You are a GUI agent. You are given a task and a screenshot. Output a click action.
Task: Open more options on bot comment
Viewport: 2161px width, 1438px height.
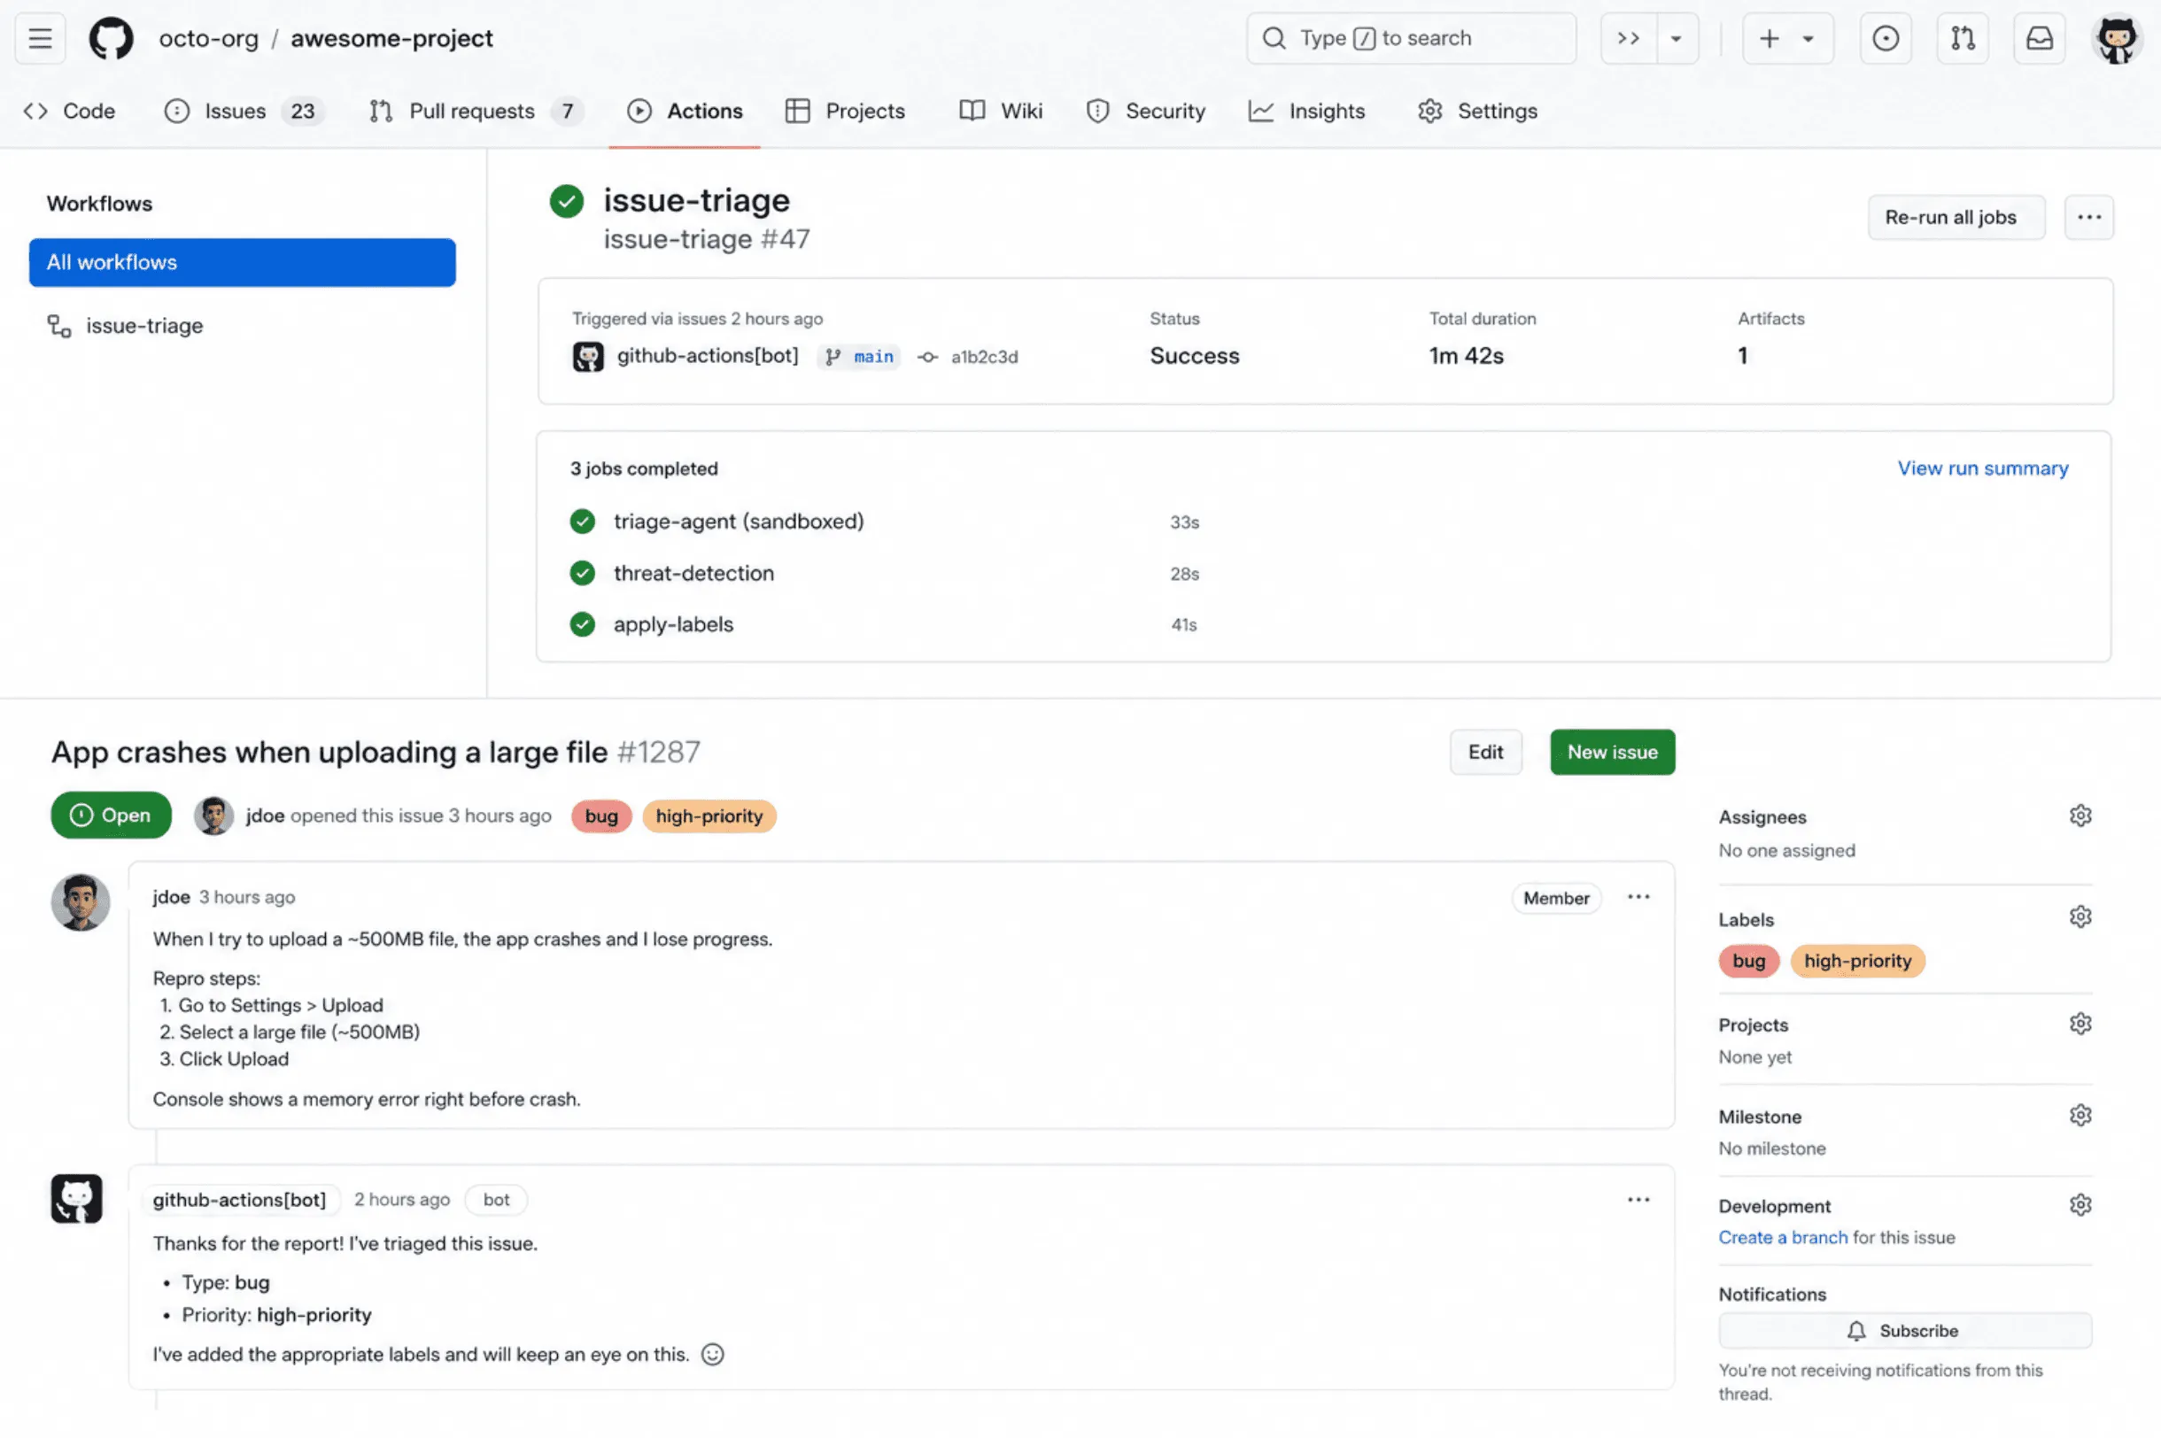(x=1638, y=1200)
